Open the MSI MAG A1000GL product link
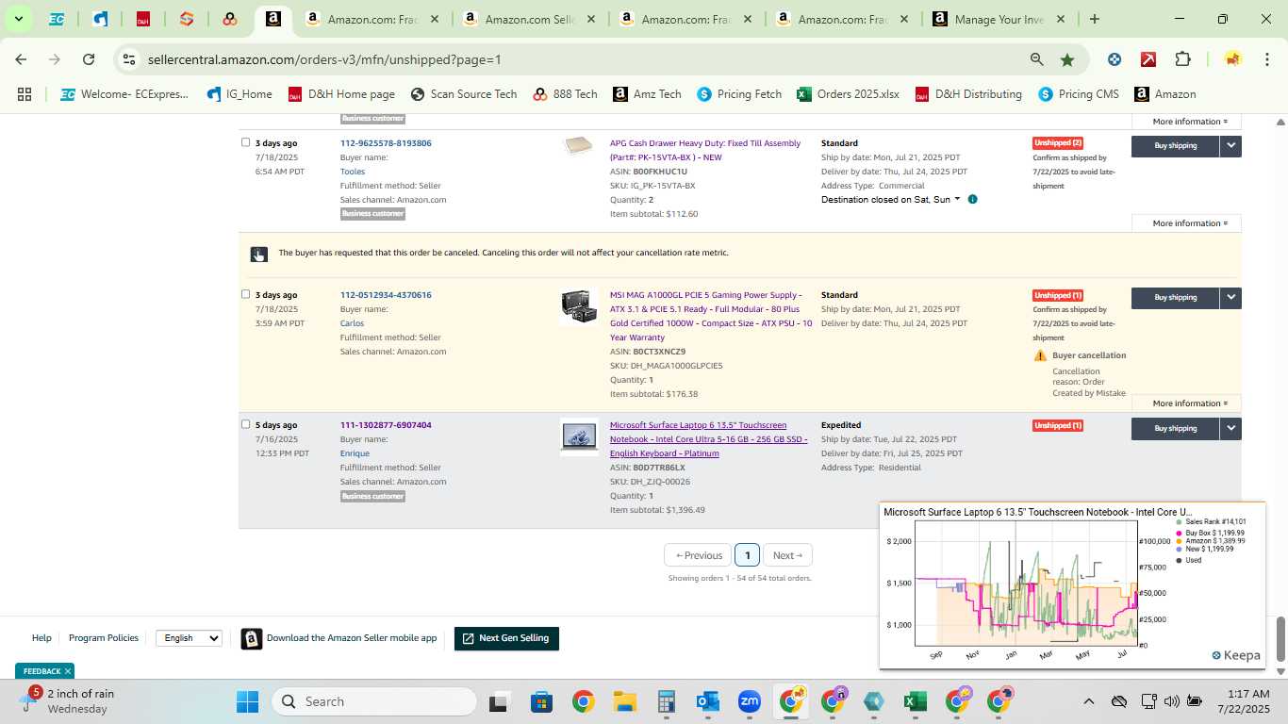This screenshot has height=724, width=1288. pyautogui.click(x=711, y=316)
